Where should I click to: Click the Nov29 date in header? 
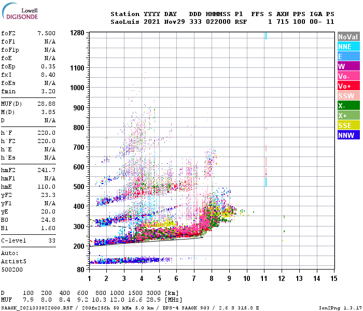pyautogui.click(x=175, y=22)
